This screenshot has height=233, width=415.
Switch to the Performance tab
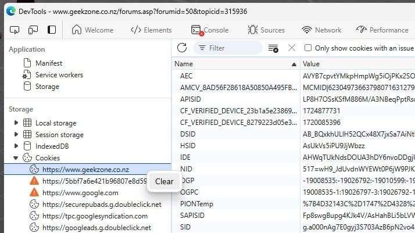click(382, 30)
